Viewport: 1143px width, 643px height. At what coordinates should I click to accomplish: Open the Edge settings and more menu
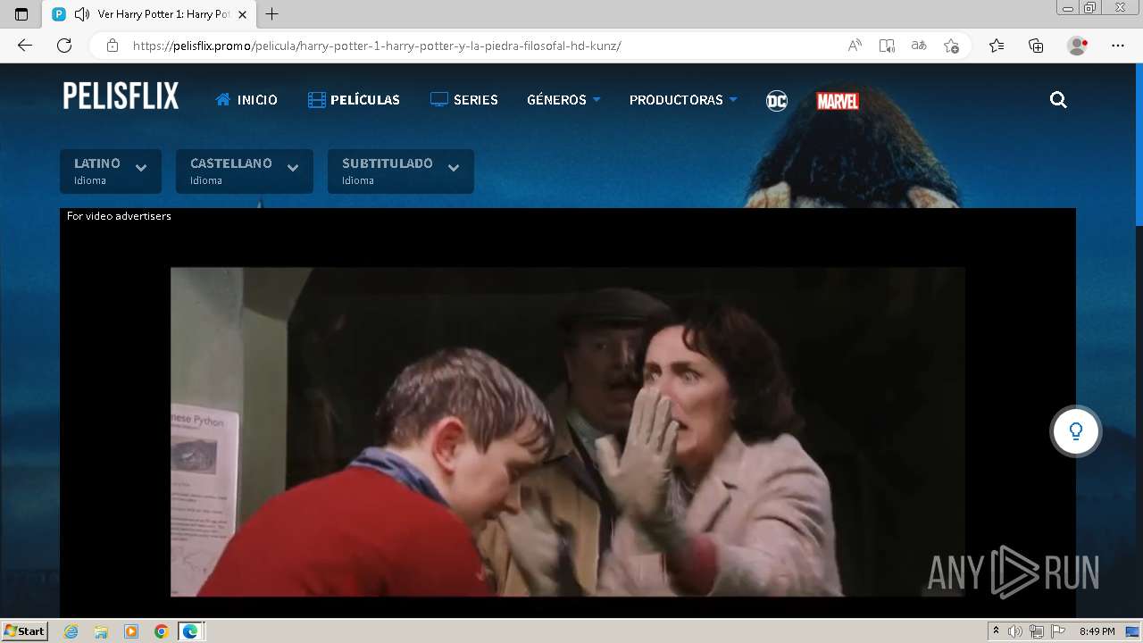1118,46
